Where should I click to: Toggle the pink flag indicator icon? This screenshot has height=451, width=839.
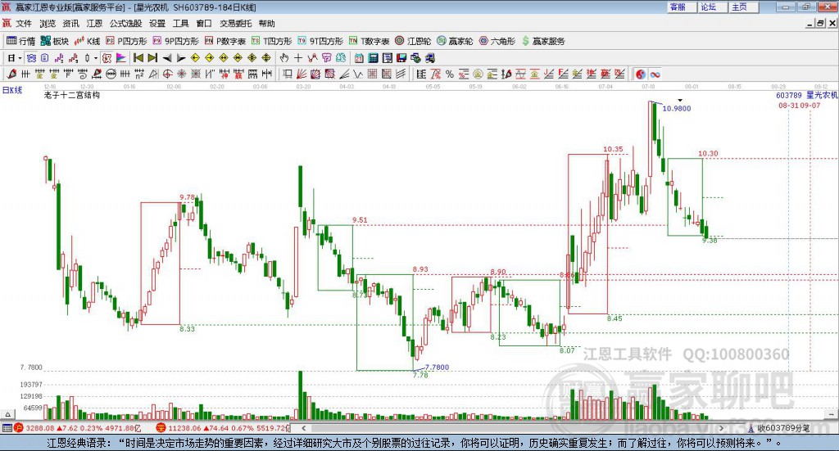tap(120, 58)
